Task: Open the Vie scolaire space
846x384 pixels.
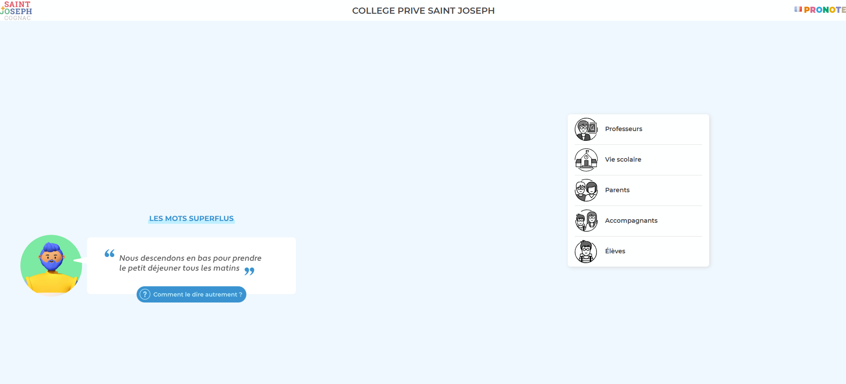Action: (x=638, y=160)
